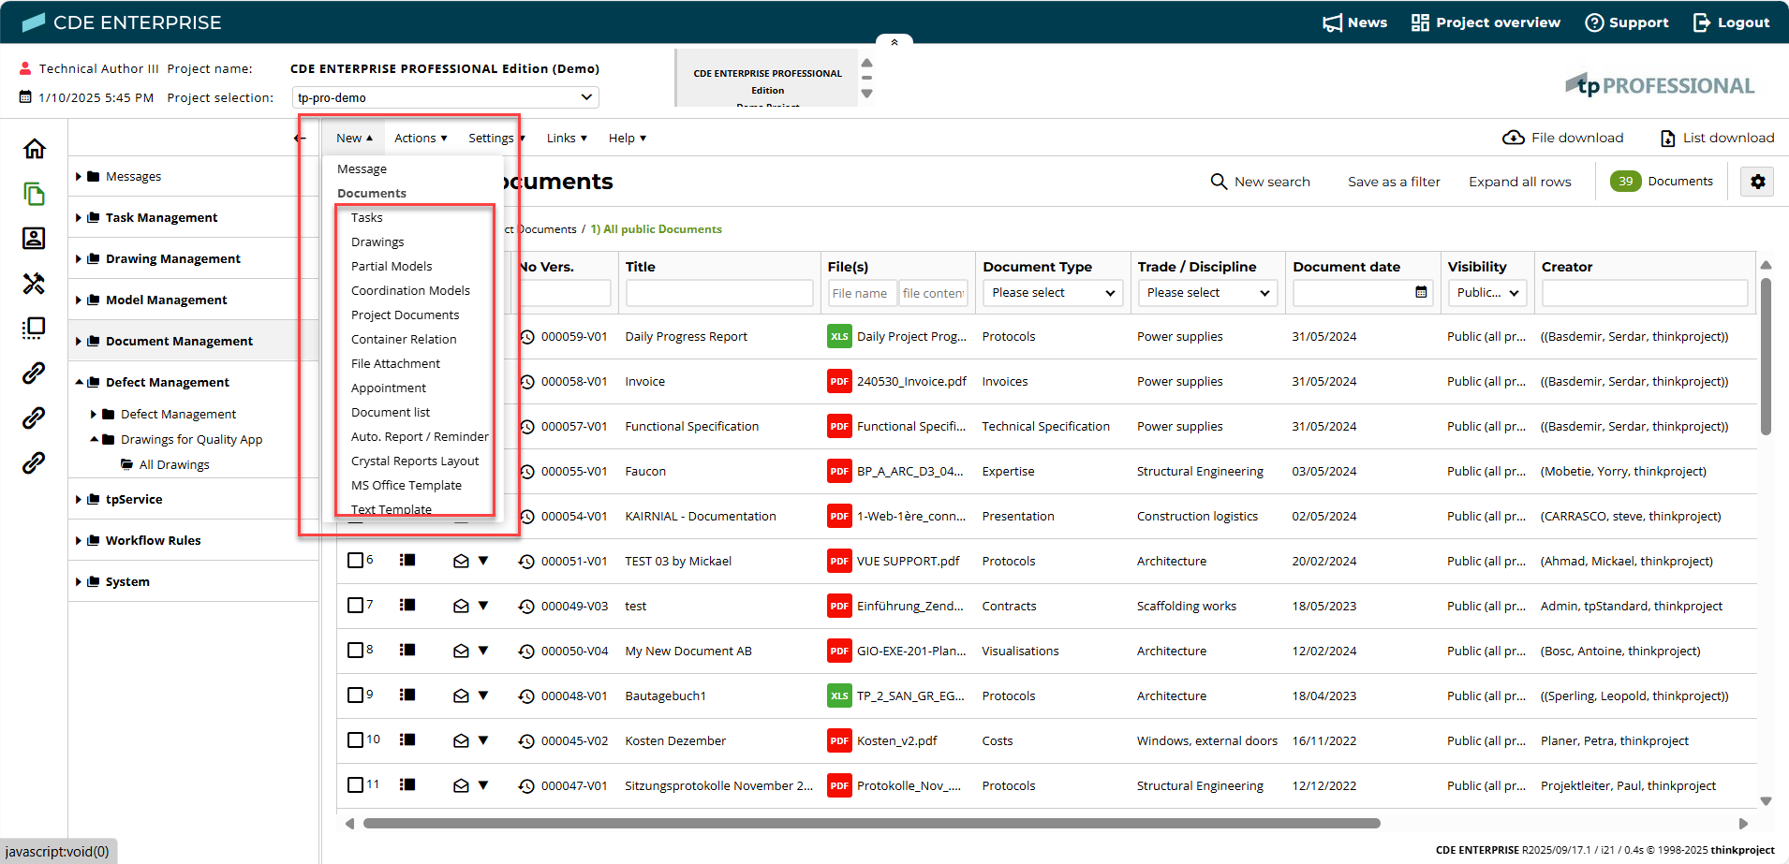Click the PDF icon for 240530_Invoice.pdf
Screen dimensions: 1789x864
(838, 382)
